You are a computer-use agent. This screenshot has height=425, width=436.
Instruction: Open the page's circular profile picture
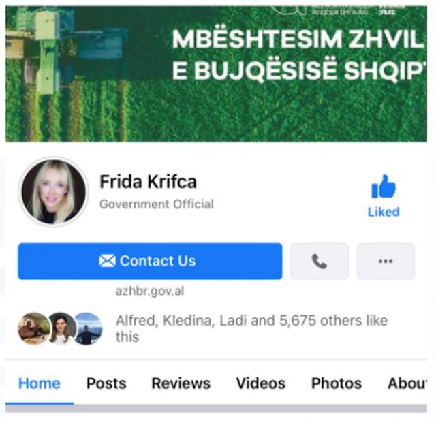pos(54,192)
